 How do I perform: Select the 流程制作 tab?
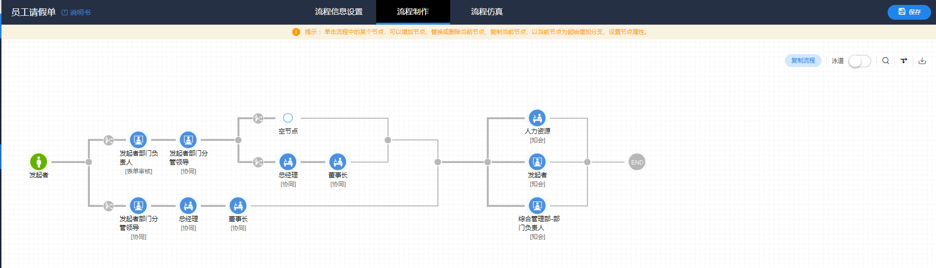[x=413, y=12]
